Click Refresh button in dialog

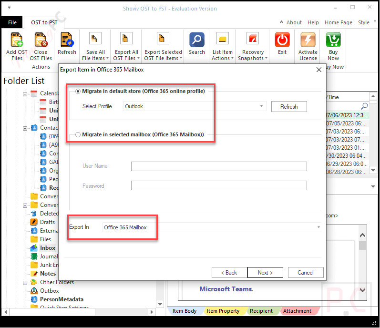click(x=289, y=107)
